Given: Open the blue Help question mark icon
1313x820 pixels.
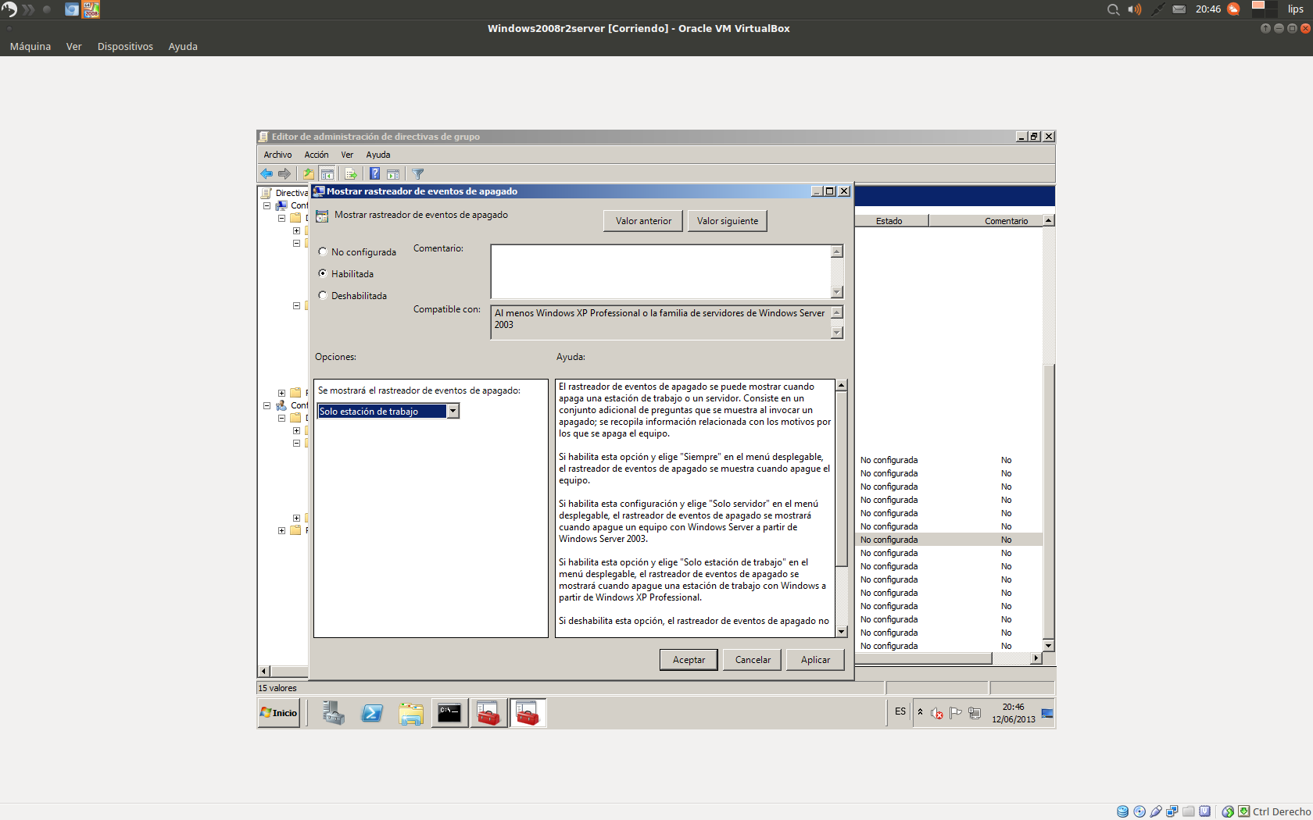Looking at the screenshot, I should 374,173.
